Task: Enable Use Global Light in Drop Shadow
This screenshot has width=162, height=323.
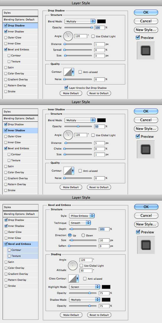Action: [93, 36]
